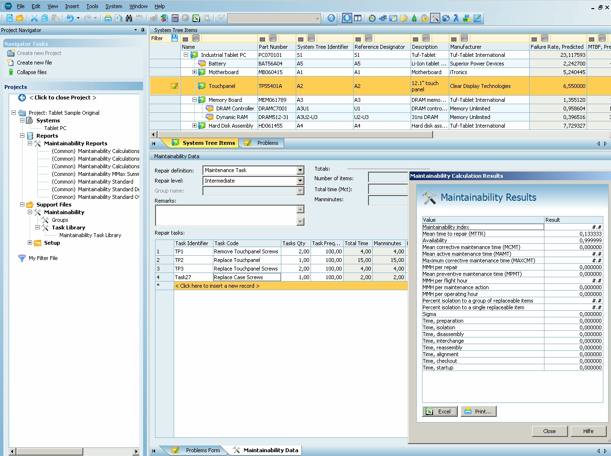This screenshot has height=456, width=611.
Task: Click the Print toolbar icon
Action: pos(108,18)
